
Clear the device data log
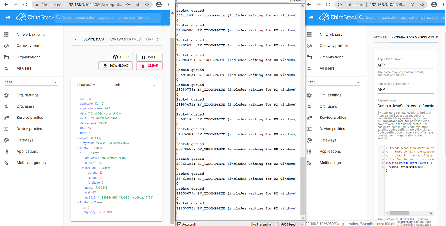[149, 66]
